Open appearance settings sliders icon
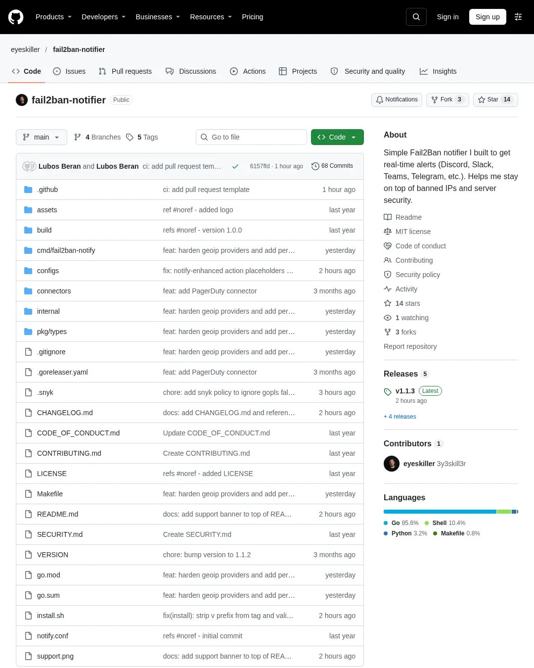Image resolution: width=534 pixels, height=668 pixels. tap(518, 17)
